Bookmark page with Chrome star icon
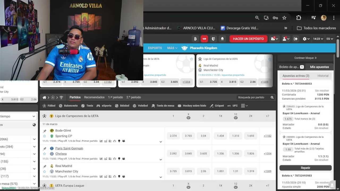 point(284,18)
